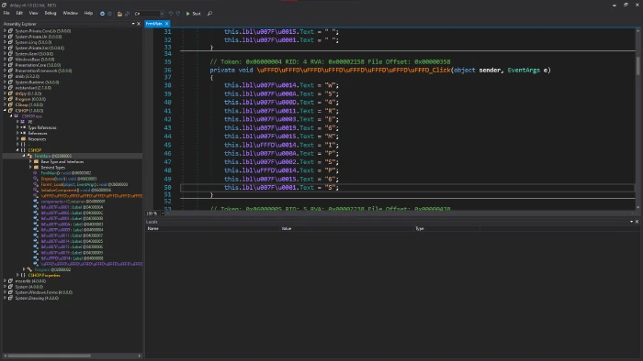
Task: Select the netstandard assembly icon
Action: (11, 87)
